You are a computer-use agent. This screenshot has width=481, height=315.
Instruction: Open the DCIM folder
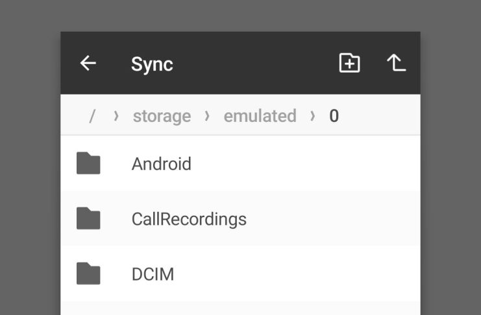[x=240, y=274]
